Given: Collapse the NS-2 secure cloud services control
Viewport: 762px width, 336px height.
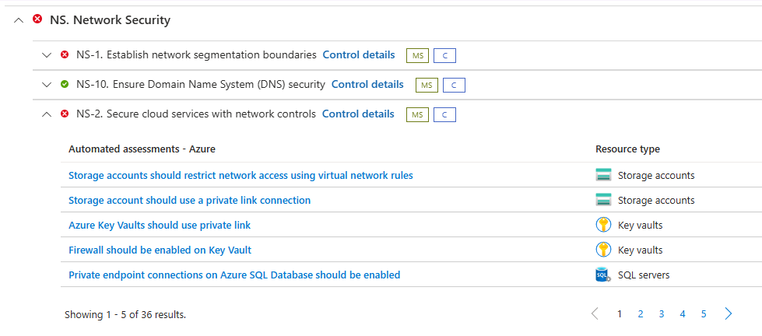Looking at the screenshot, I should pyautogui.click(x=46, y=114).
